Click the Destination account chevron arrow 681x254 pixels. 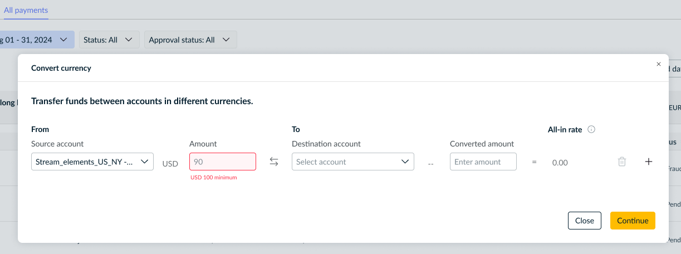(405, 162)
